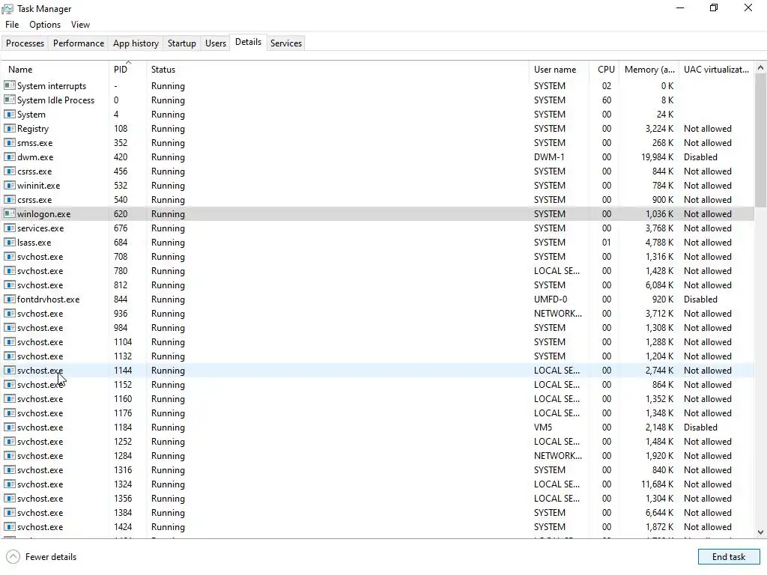Click the services.exe process icon
The image size is (767, 575).
click(9, 228)
